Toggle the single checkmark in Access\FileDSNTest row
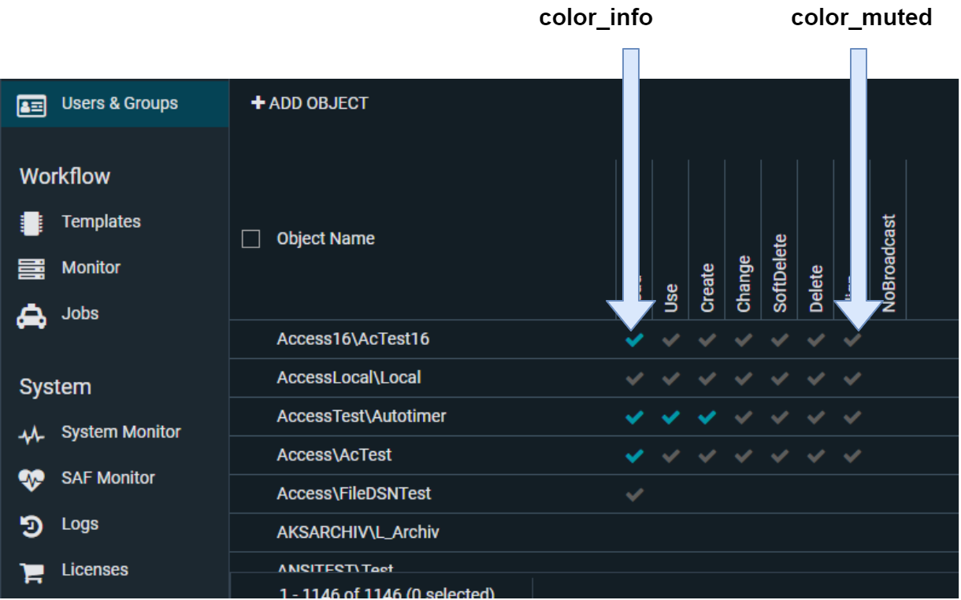This screenshot has width=961, height=600. (634, 494)
